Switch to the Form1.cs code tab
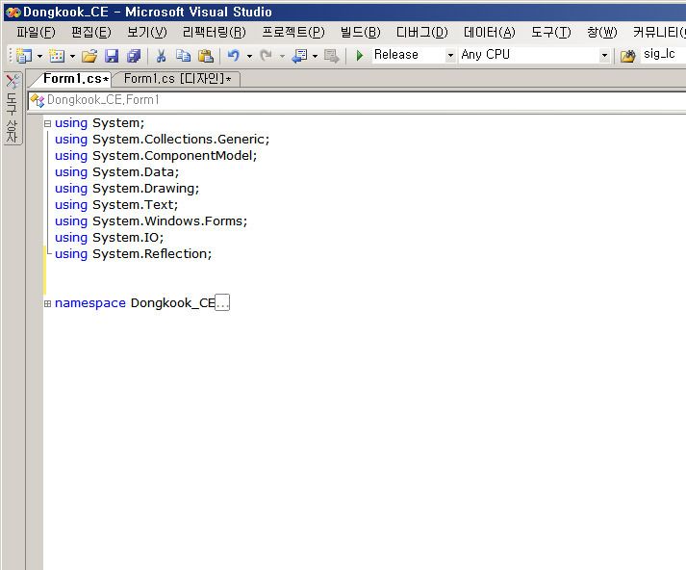686x570 pixels. (x=75, y=79)
